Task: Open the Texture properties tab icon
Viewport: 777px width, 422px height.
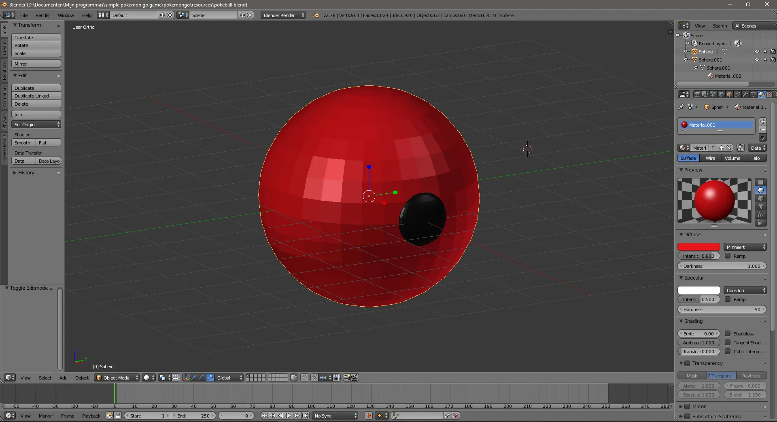Action: coord(770,94)
